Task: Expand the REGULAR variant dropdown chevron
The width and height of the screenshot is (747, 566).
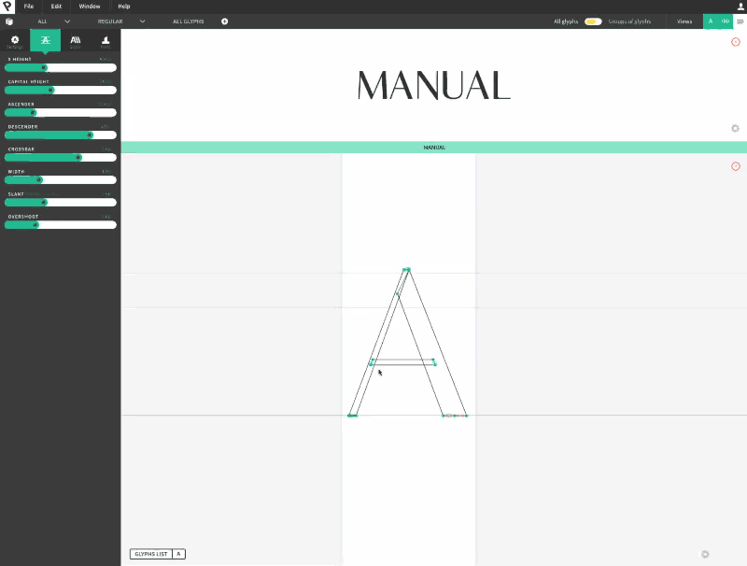Action: tap(142, 21)
